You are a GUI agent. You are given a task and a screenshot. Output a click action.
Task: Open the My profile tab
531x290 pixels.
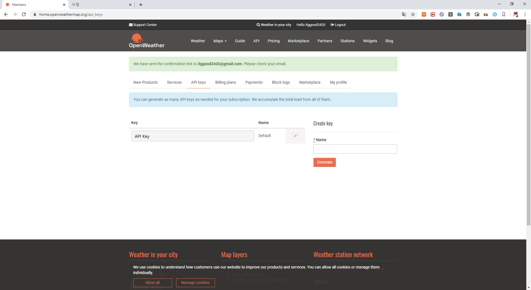point(339,82)
